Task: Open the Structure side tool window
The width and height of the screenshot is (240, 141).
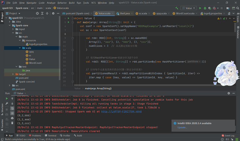Action: click(2, 109)
